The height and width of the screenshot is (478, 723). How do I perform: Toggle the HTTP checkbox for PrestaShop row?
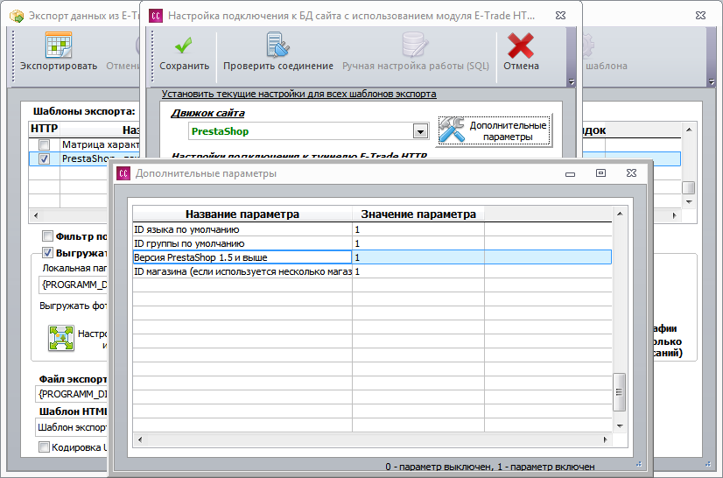45,158
